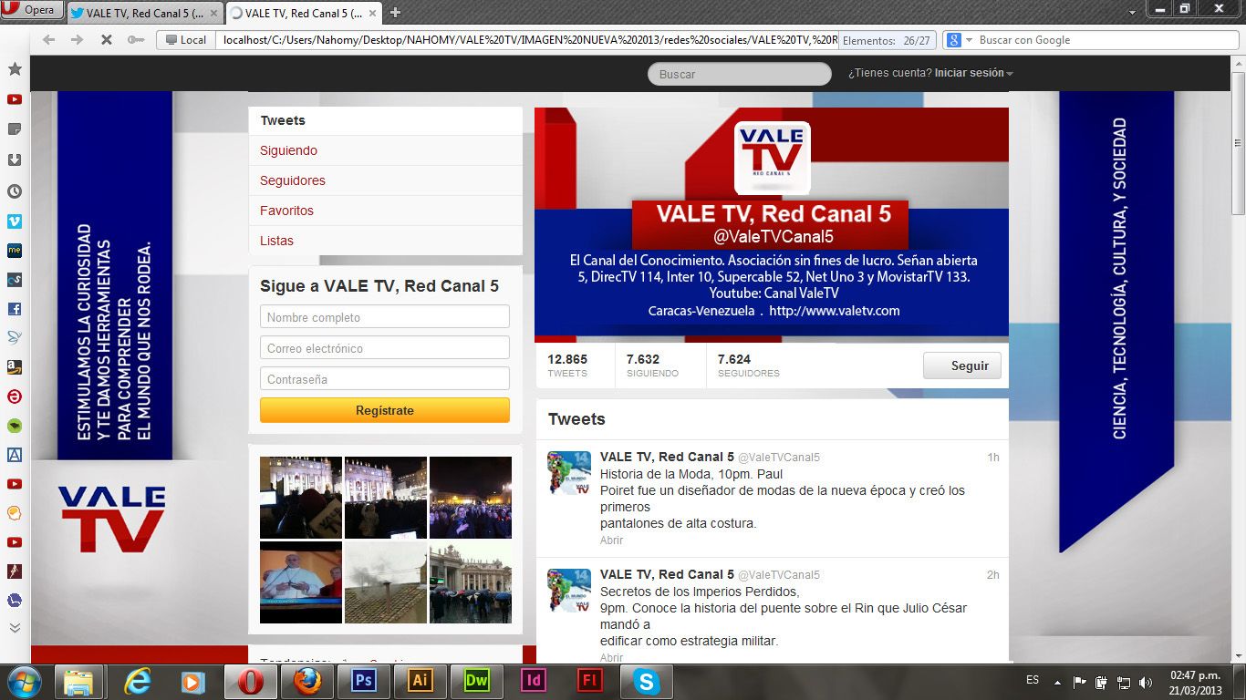This screenshot has width=1246, height=700.
Task: Click the Seguir button
Action: [x=962, y=365]
